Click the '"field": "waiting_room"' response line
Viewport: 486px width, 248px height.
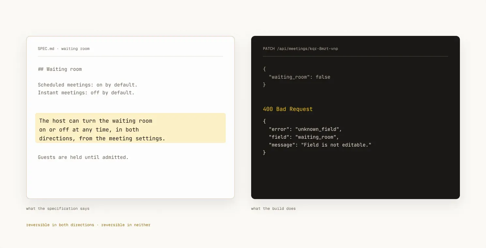[304, 137]
